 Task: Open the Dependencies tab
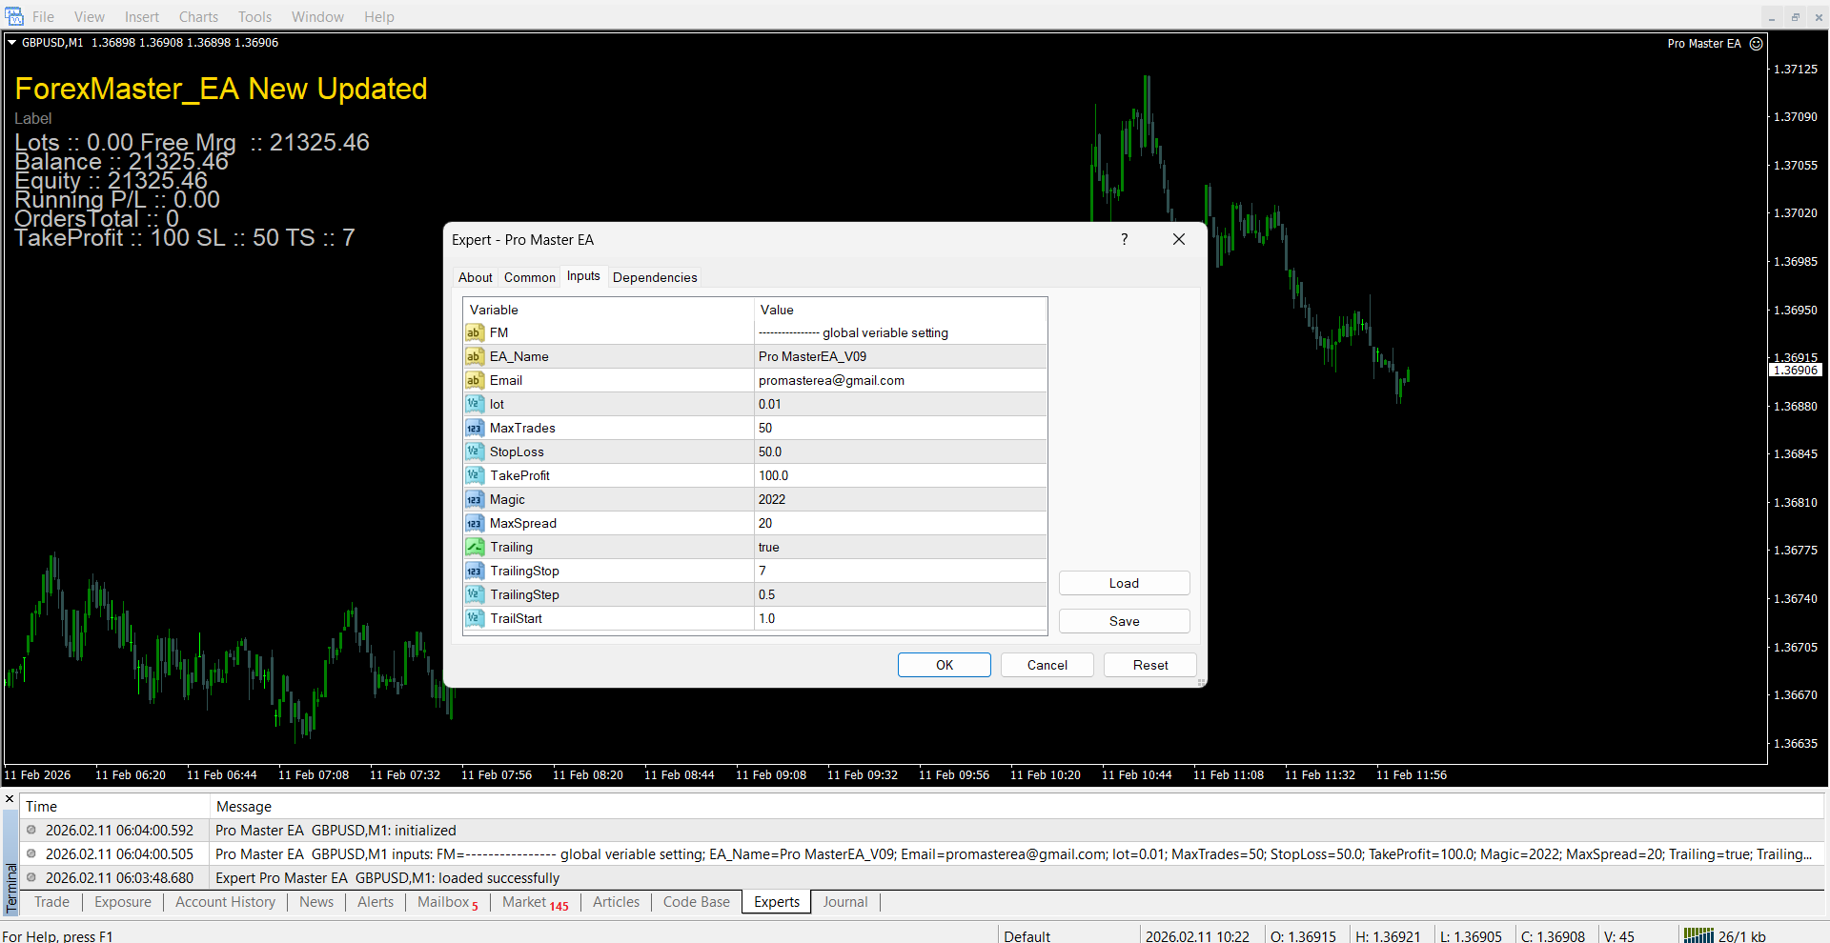(x=655, y=277)
